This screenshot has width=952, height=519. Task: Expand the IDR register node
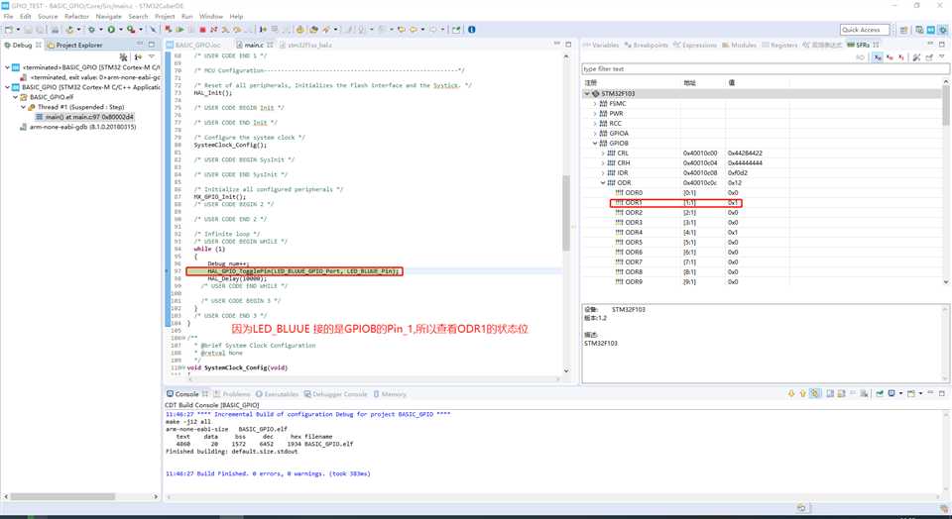[603, 172]
